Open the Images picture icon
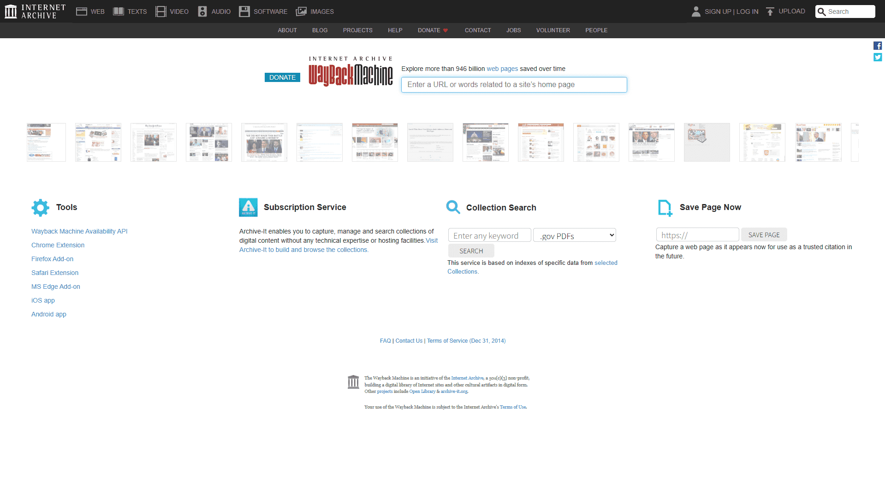Viewport: 885px width, 497px height. tap(301, 12)
